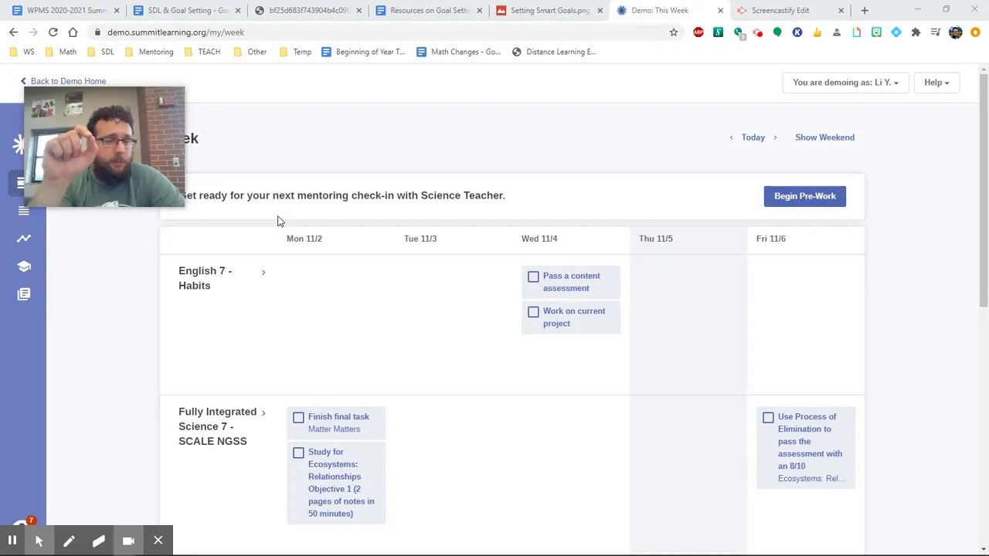
Task: Click Show Weekend link
Action: [x=824, y=137]
